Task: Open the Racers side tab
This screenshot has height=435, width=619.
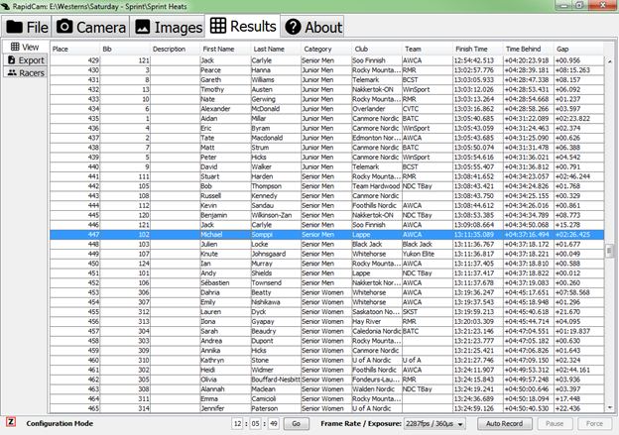Action: (x=24, y=72)
